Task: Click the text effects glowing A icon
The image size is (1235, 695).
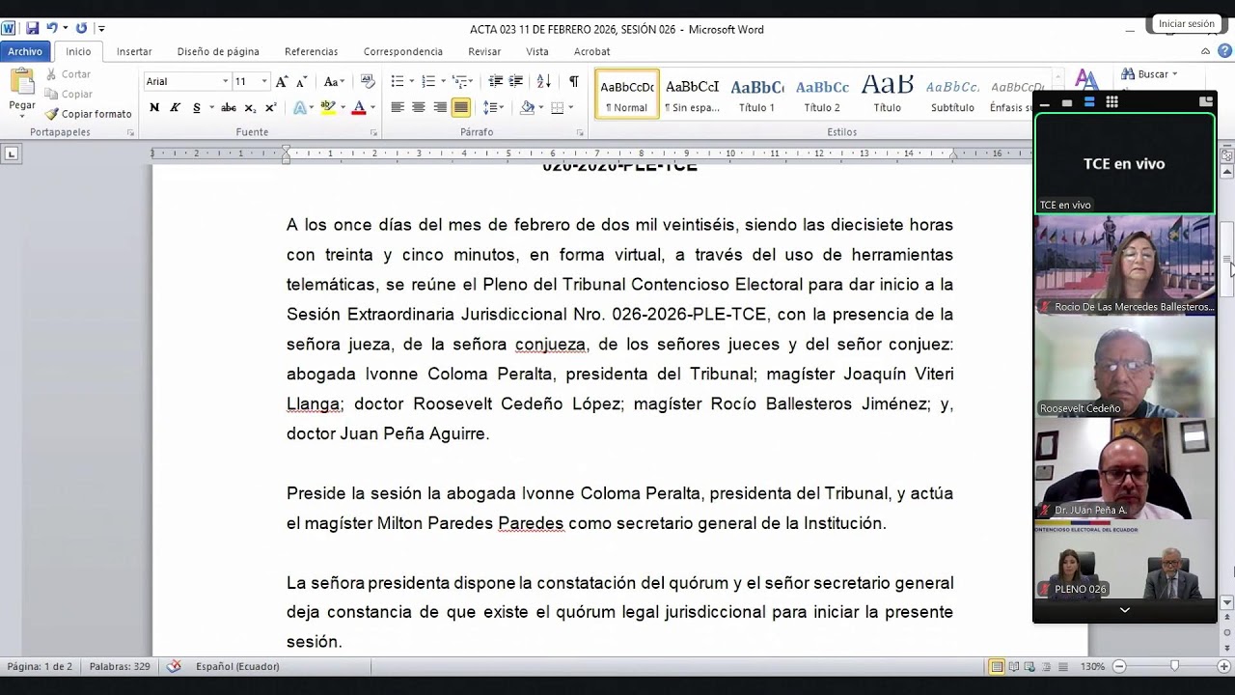Action: pos(300,108)
